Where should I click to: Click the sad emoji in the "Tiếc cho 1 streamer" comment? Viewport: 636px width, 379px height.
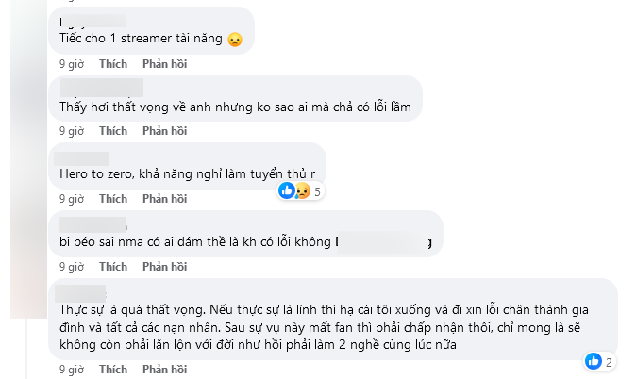point(235,40)
